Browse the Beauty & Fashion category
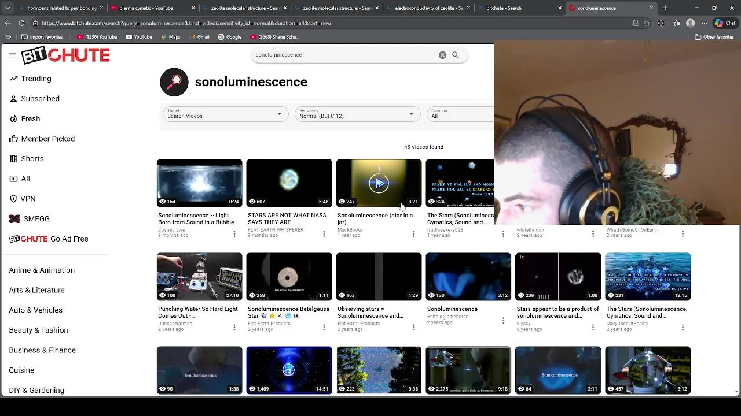This screenshot has height=416, width=741. coord(38,330)
